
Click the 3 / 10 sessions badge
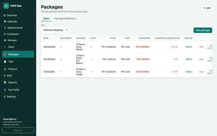(175, 72)
